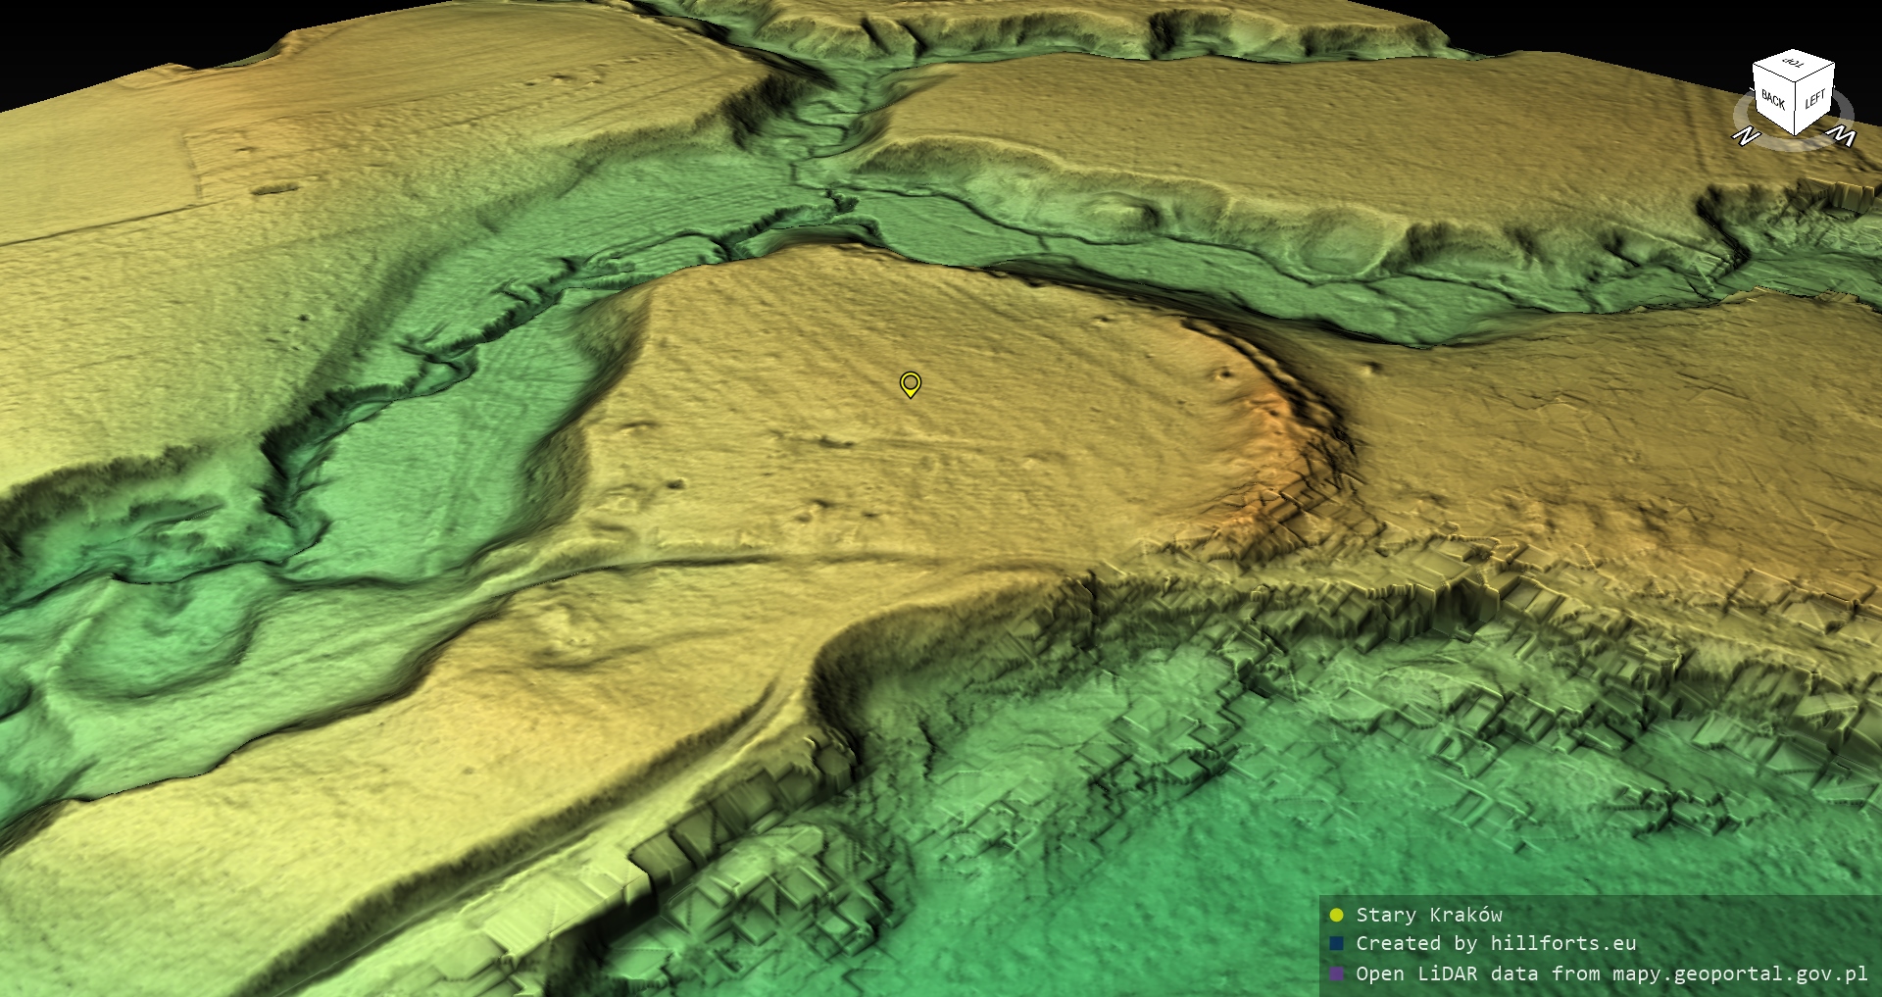Click the W compass letter right of the cube
1882x997 pixels.
pos(1844,136)
